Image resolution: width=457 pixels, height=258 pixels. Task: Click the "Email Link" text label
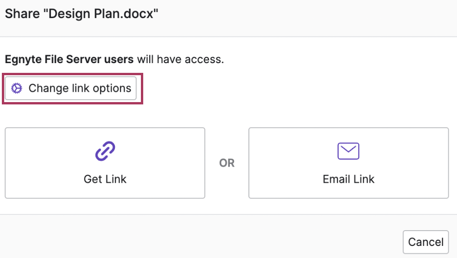[x=349, y=179]
